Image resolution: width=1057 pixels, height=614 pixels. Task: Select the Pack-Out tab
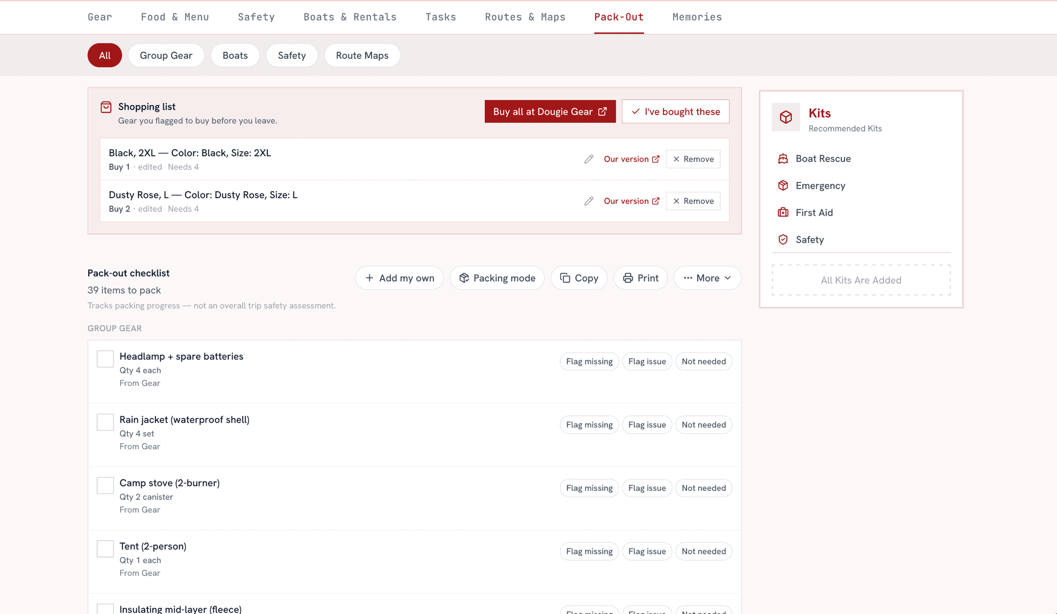point(619,17)
